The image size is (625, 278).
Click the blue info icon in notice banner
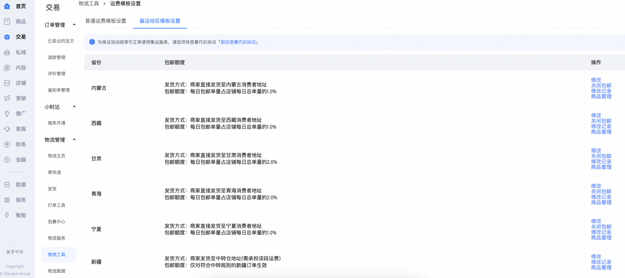[x=92, y=42]
